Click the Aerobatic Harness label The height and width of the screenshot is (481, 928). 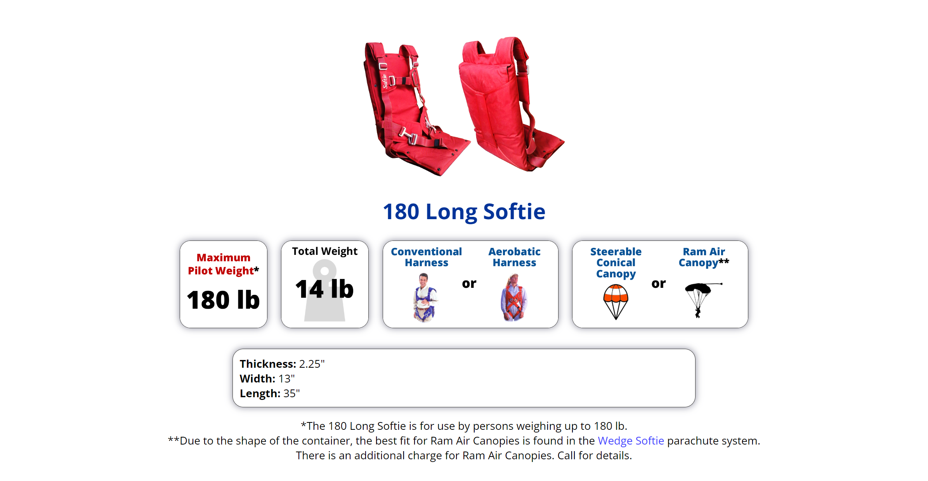point(514,257)
